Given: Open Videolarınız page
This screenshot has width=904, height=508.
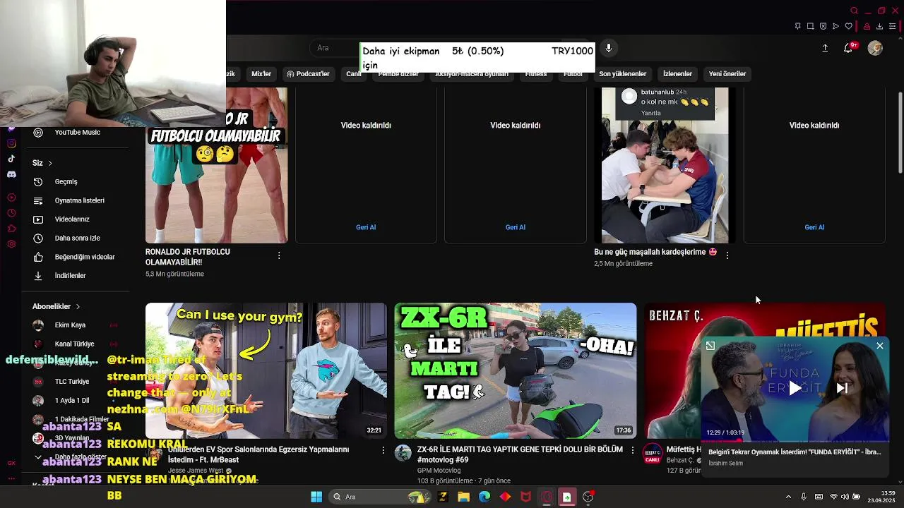Looking at the screenshot, I should [x=76, y=219].
